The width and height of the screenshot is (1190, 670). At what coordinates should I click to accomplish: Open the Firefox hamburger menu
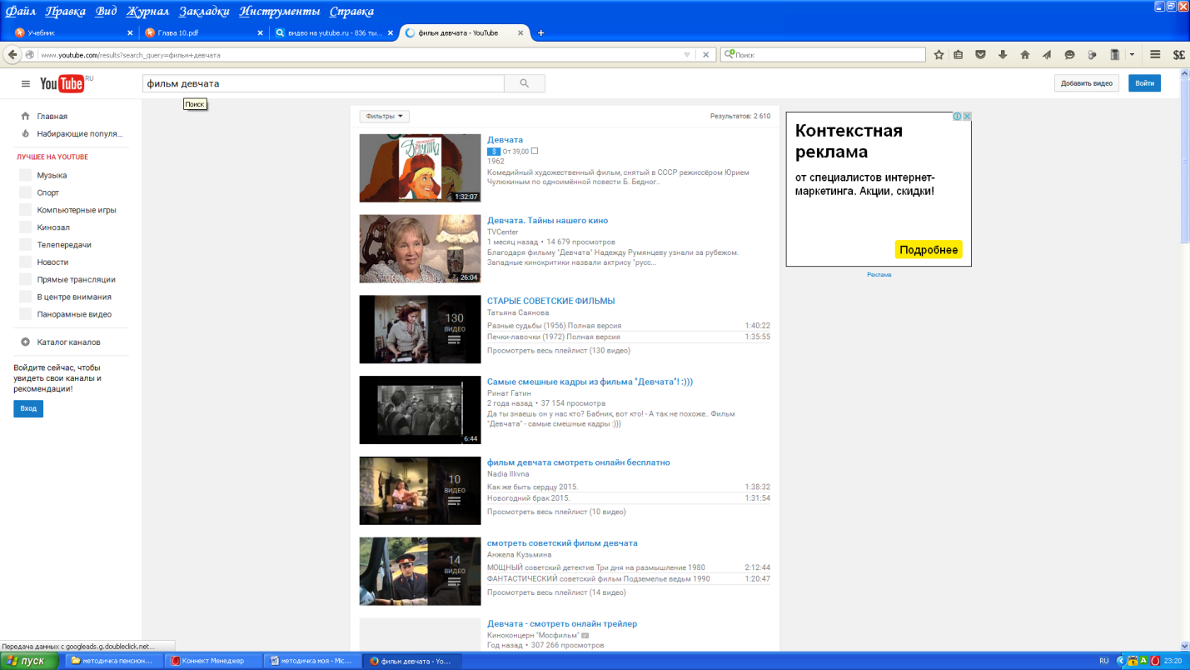(1155, 55)
